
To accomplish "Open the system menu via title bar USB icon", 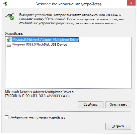I will click(5, 4).
